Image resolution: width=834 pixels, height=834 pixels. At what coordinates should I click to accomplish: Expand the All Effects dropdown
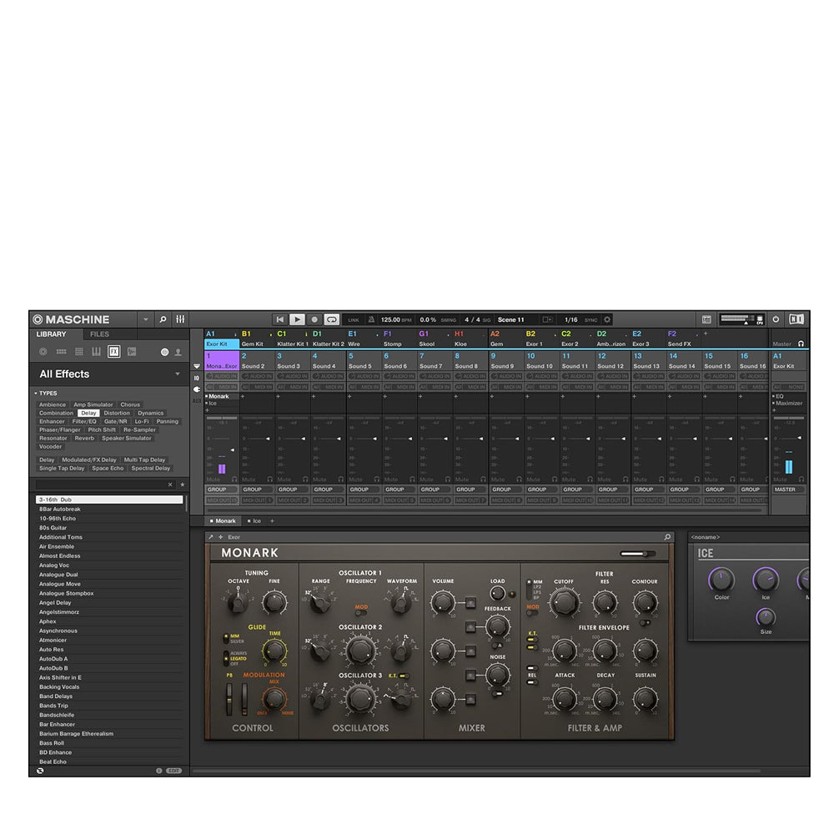(177, 374)
